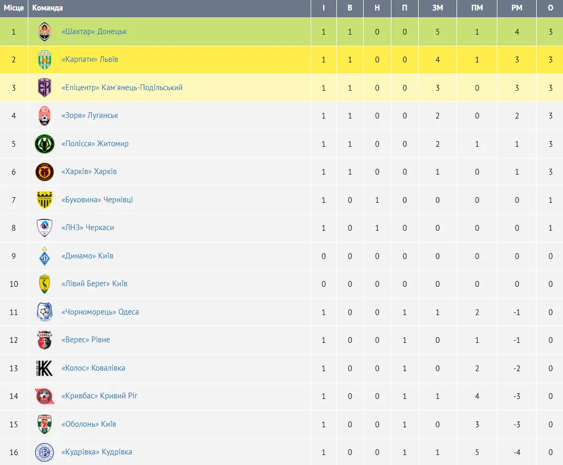Click the Dynamo Kyiv blue diamond logo
The image size is (563, 465).
coord(45,256)
